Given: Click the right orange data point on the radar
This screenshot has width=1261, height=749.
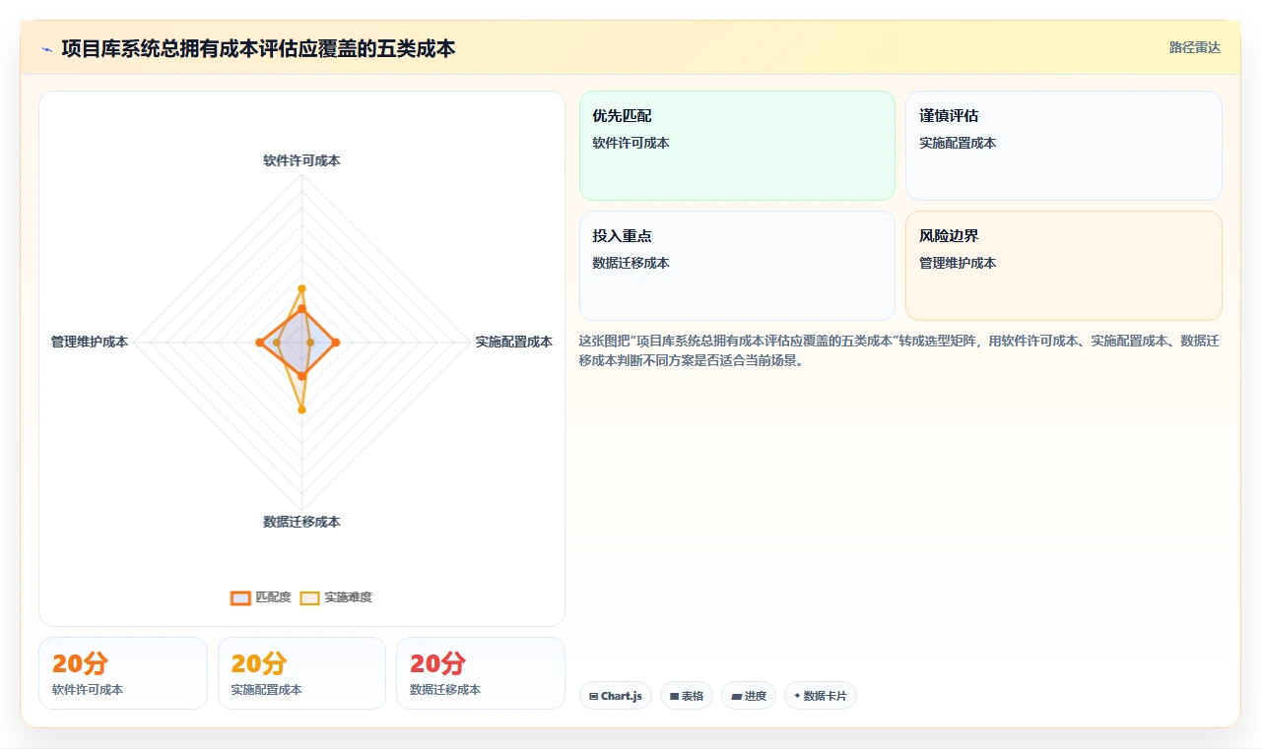Looking at the screenshot, I should 336,343.
